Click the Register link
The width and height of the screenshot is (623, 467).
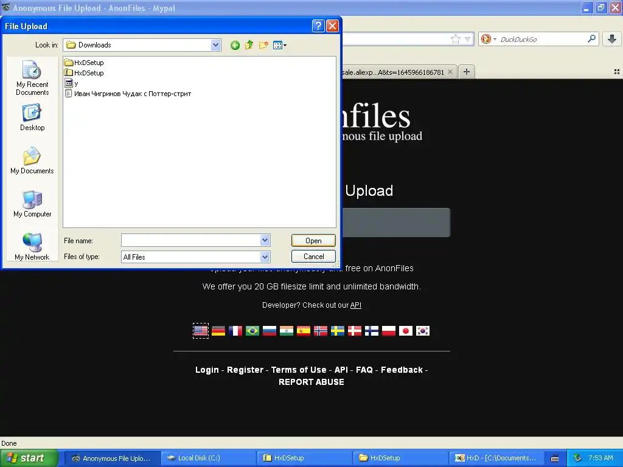(245, 370)
